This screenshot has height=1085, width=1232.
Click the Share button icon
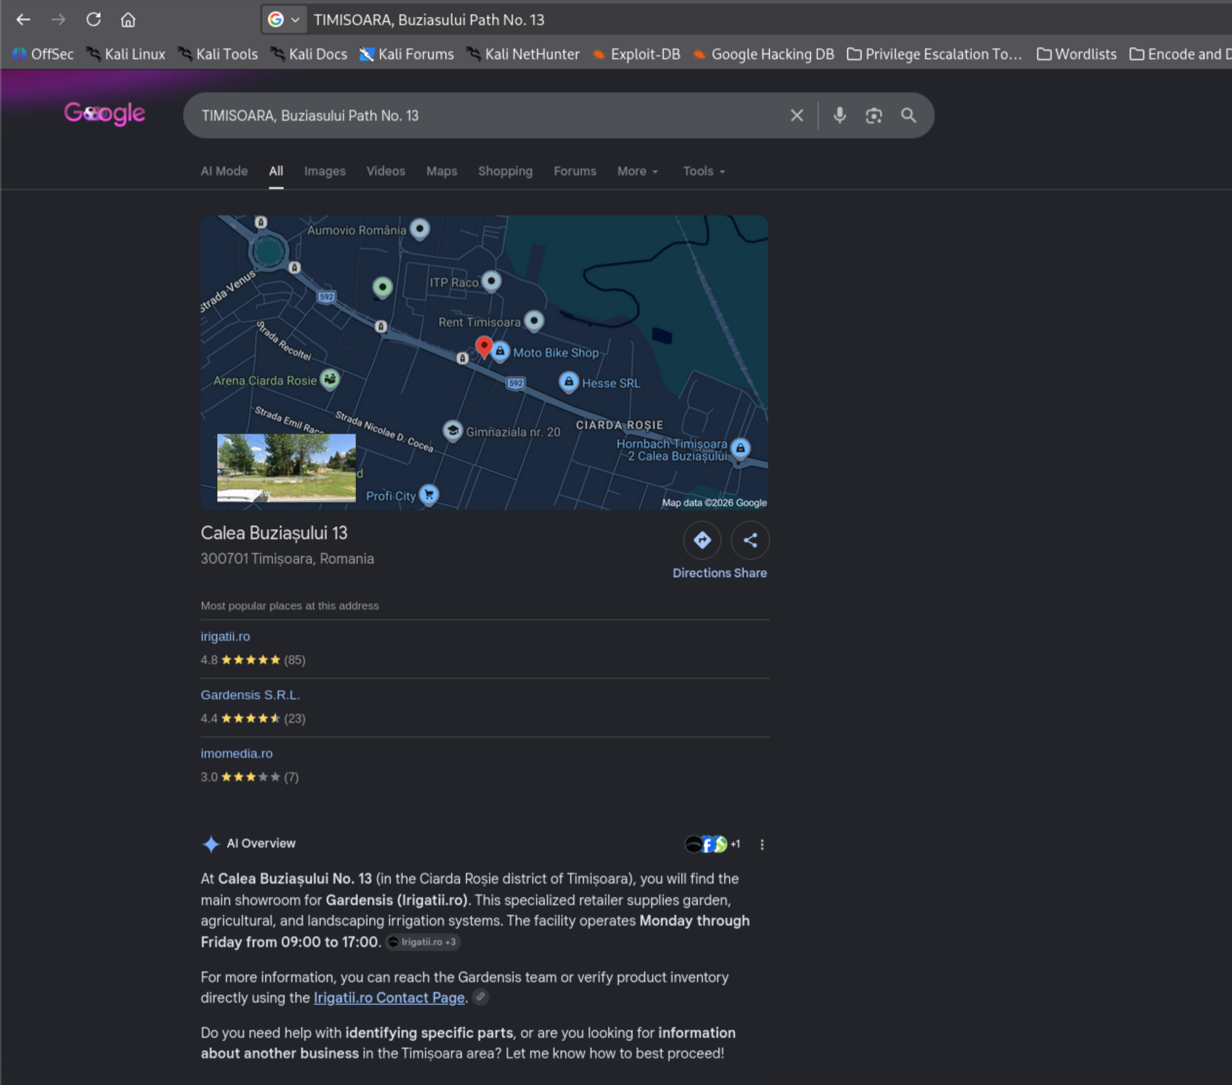(x=750, y=540)
